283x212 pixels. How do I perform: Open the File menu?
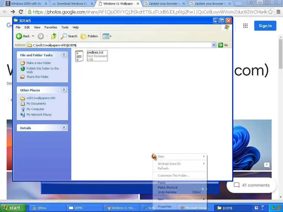(x=18, y=27)
